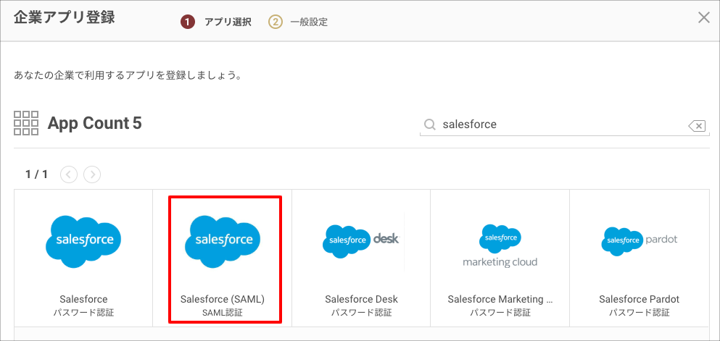Click the grid view icon beside App Count
Image resolution: width=720 pixels, height=341 pixels.
click(x=26, y=123)
